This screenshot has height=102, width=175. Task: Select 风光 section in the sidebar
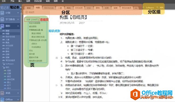(7, 42)
